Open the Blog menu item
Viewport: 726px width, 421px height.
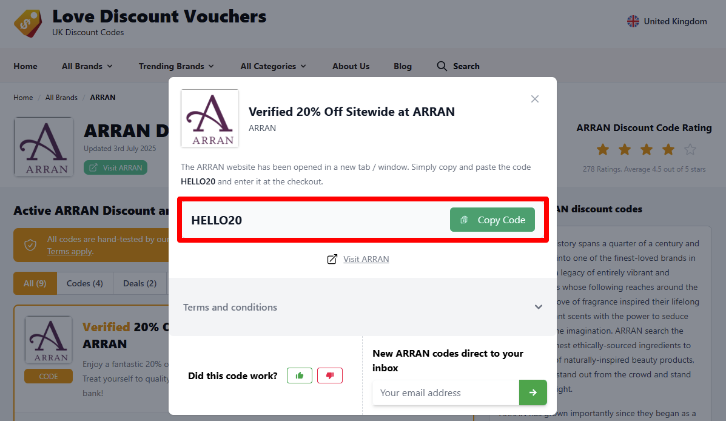402,66
